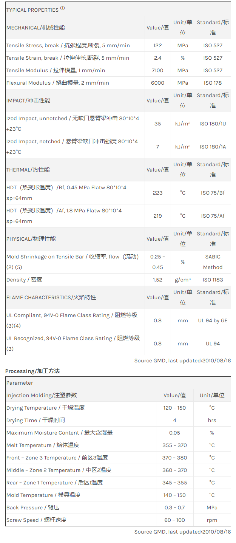Image resolution: width=236 pixels, height=543 pixels.
Task: Select the UL 94 by GE cell
Action: coord(213,320)
